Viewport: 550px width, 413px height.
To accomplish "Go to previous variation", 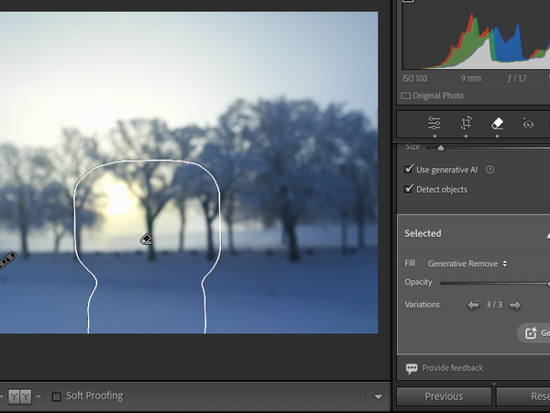I will 473,305.
